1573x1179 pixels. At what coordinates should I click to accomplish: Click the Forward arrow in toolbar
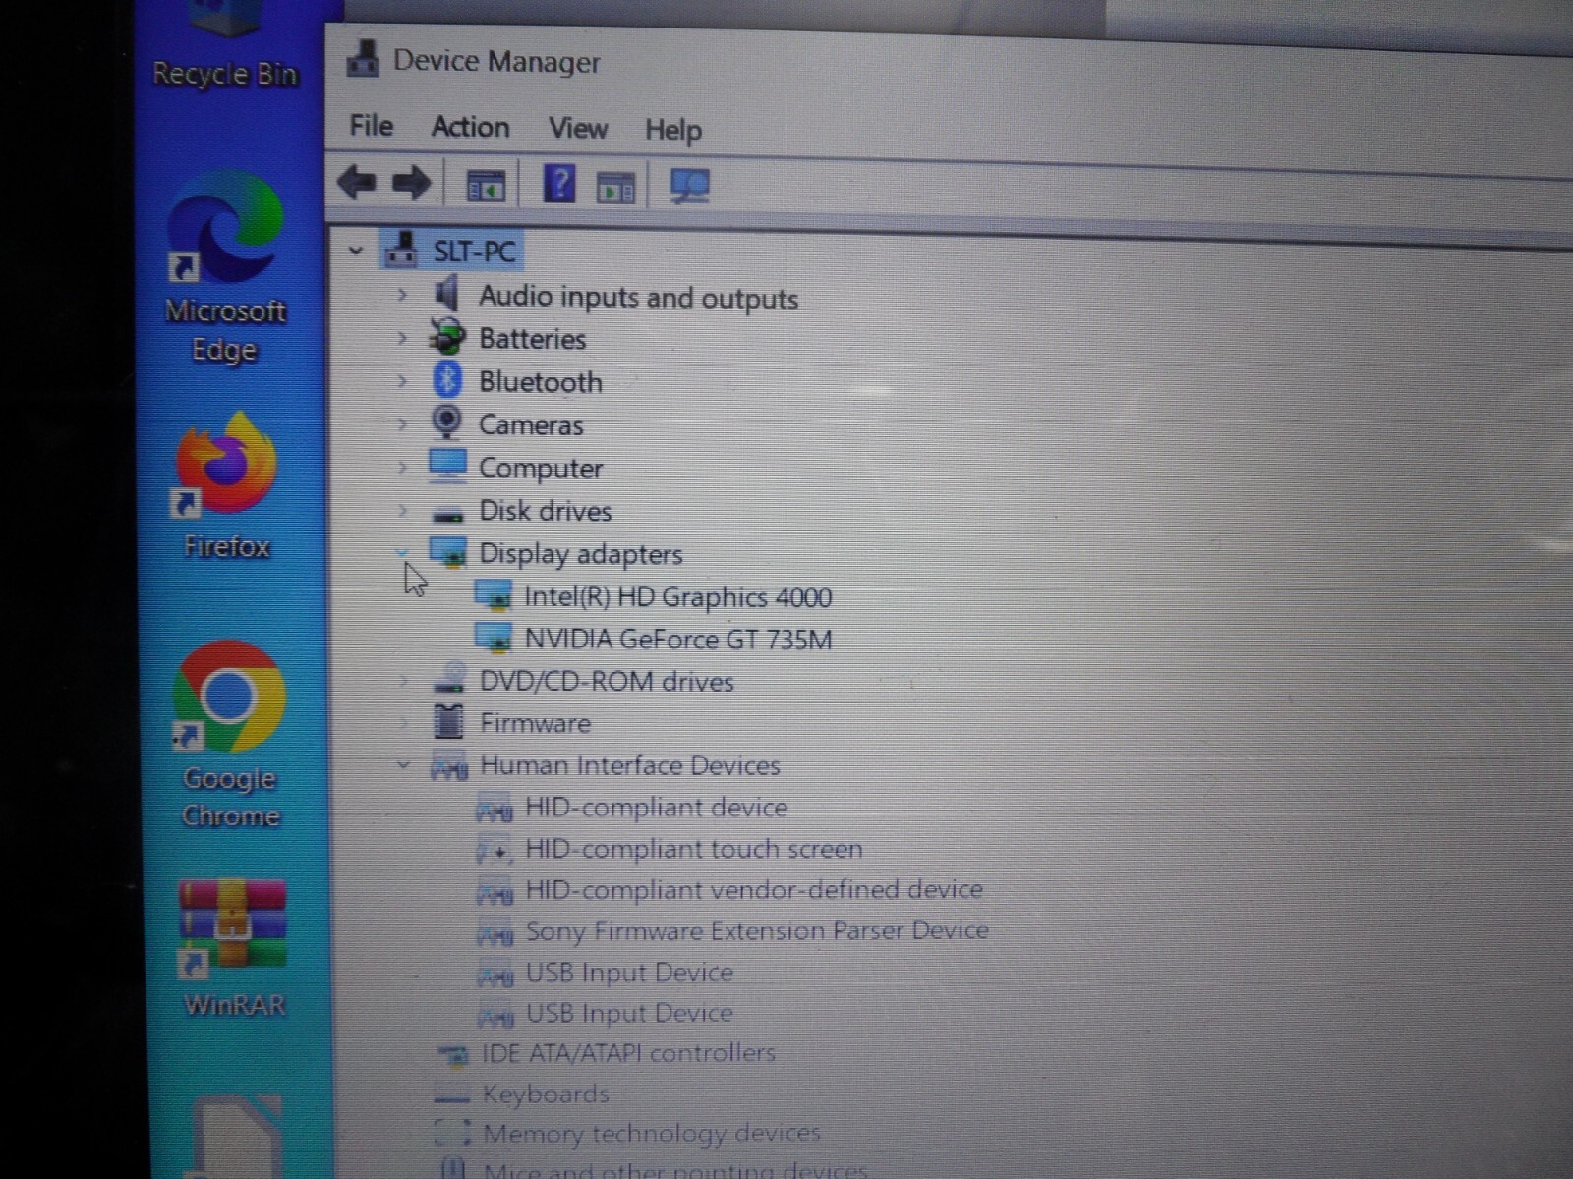pyautogui.click(x=411, y=183)
